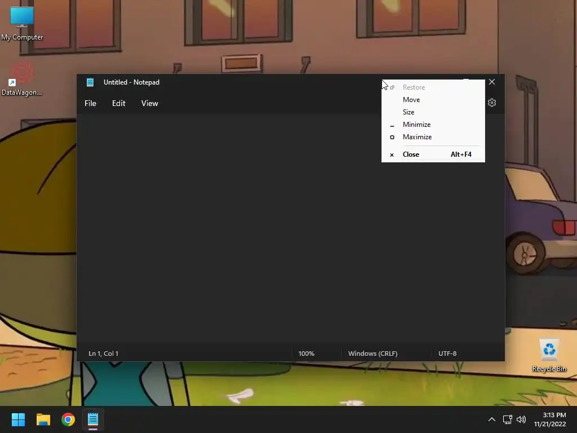Screen dimensions: 577x433
Task: Click the 100% zoom level in the status bar
Action: 306,354
